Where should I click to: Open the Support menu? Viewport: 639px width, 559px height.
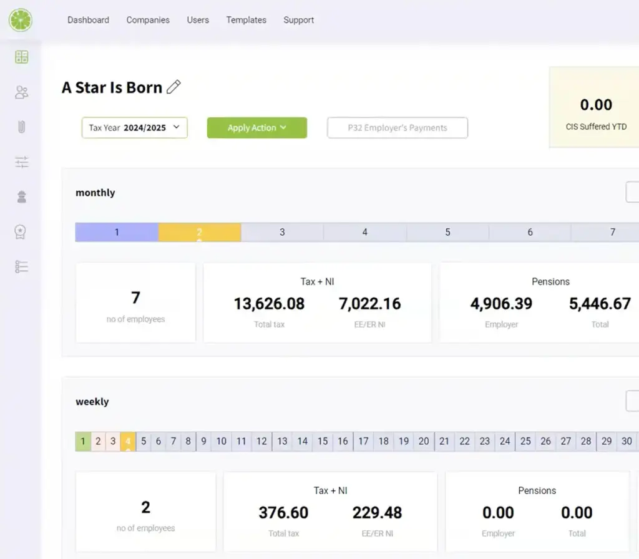click(299, 20)
